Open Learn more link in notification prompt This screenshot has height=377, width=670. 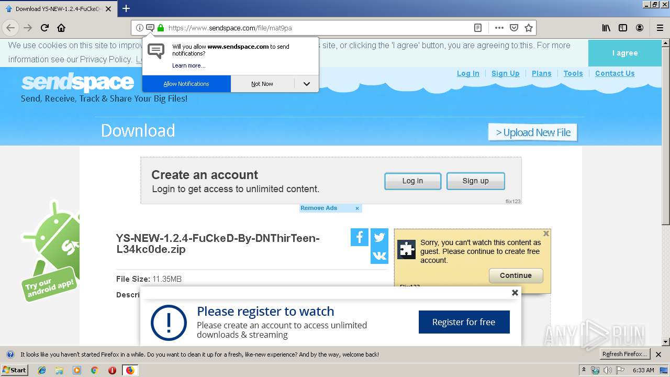189,65
